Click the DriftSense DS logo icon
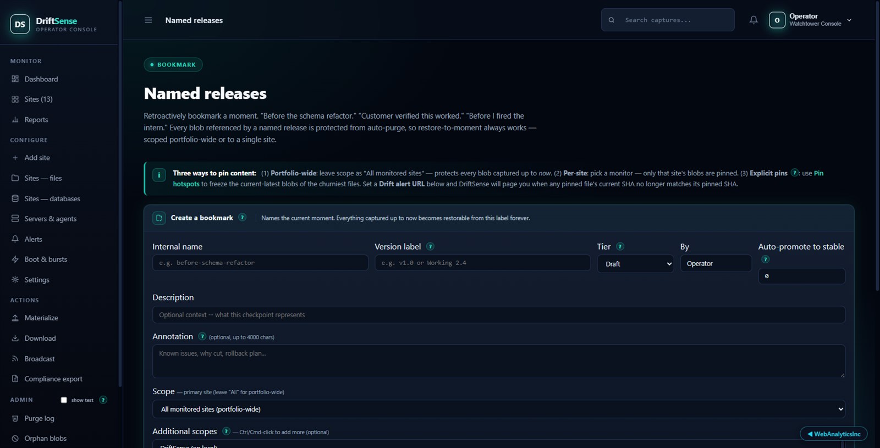Screen dimensions: 880x448 pyautogui.click(x=20, y=24)
